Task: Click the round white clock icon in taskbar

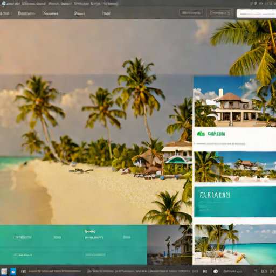Action: pos(216,271)
